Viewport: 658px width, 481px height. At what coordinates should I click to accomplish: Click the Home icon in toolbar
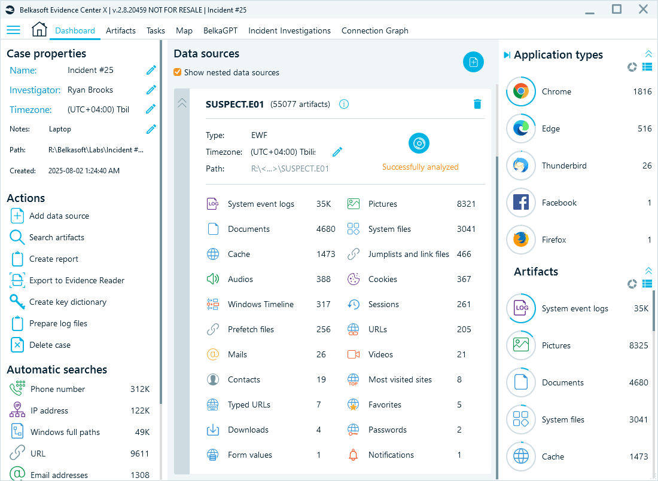39,30
